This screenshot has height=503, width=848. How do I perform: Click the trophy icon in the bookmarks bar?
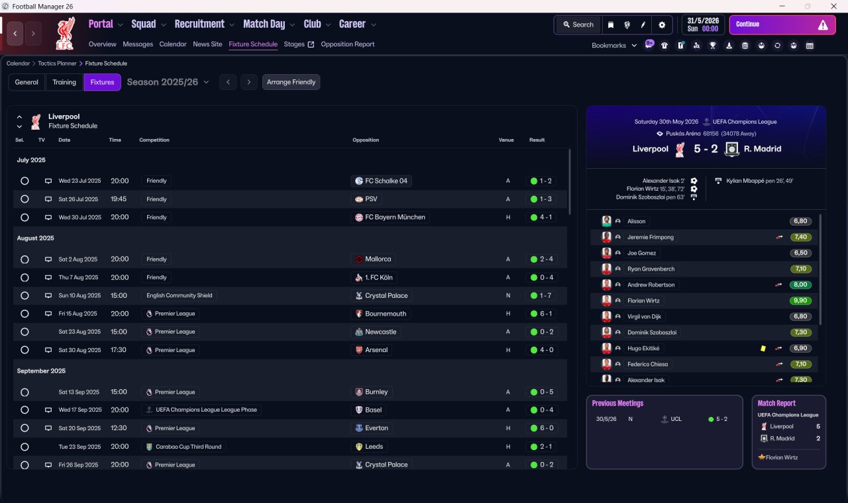713,46
